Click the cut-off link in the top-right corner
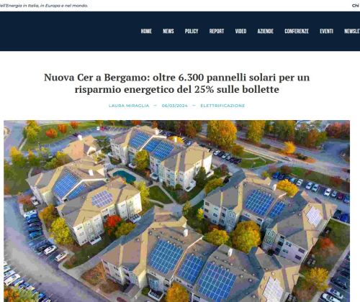Viewport: 360px width, 302px height. tap(356, 6)
